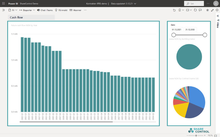220x137 pixels.
Task: Click the last bar 2034-Q2 in chart
Action: coord(153,95)
